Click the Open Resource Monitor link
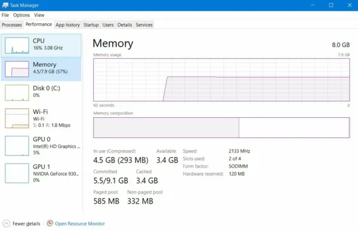 (80, 224)
